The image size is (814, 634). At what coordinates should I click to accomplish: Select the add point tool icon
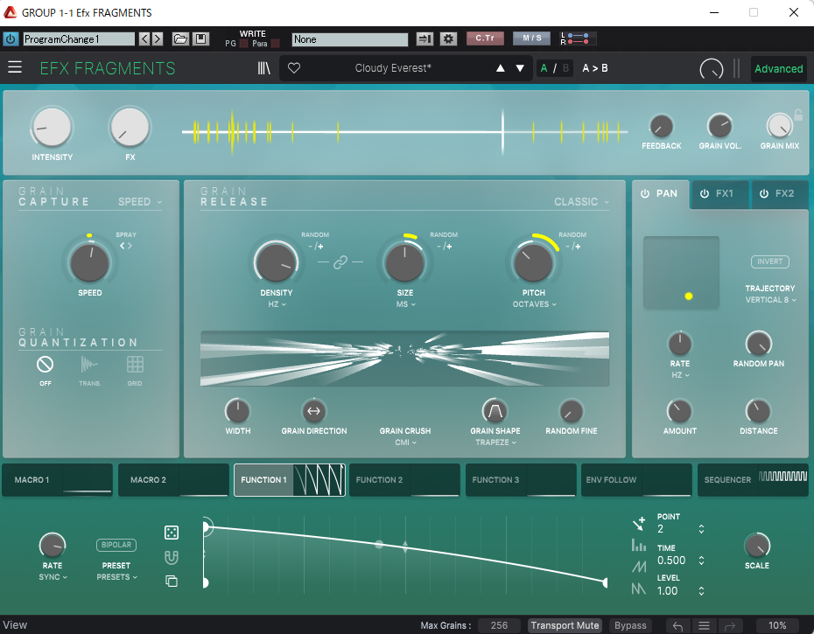(x=639, y=524)
